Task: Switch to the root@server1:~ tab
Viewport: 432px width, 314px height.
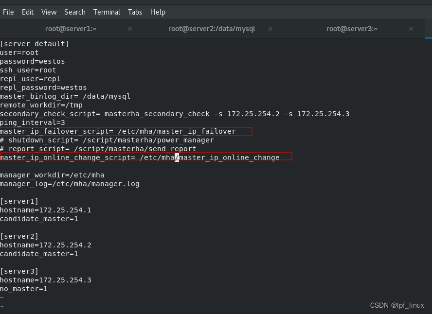Action: tap(71, 29)
